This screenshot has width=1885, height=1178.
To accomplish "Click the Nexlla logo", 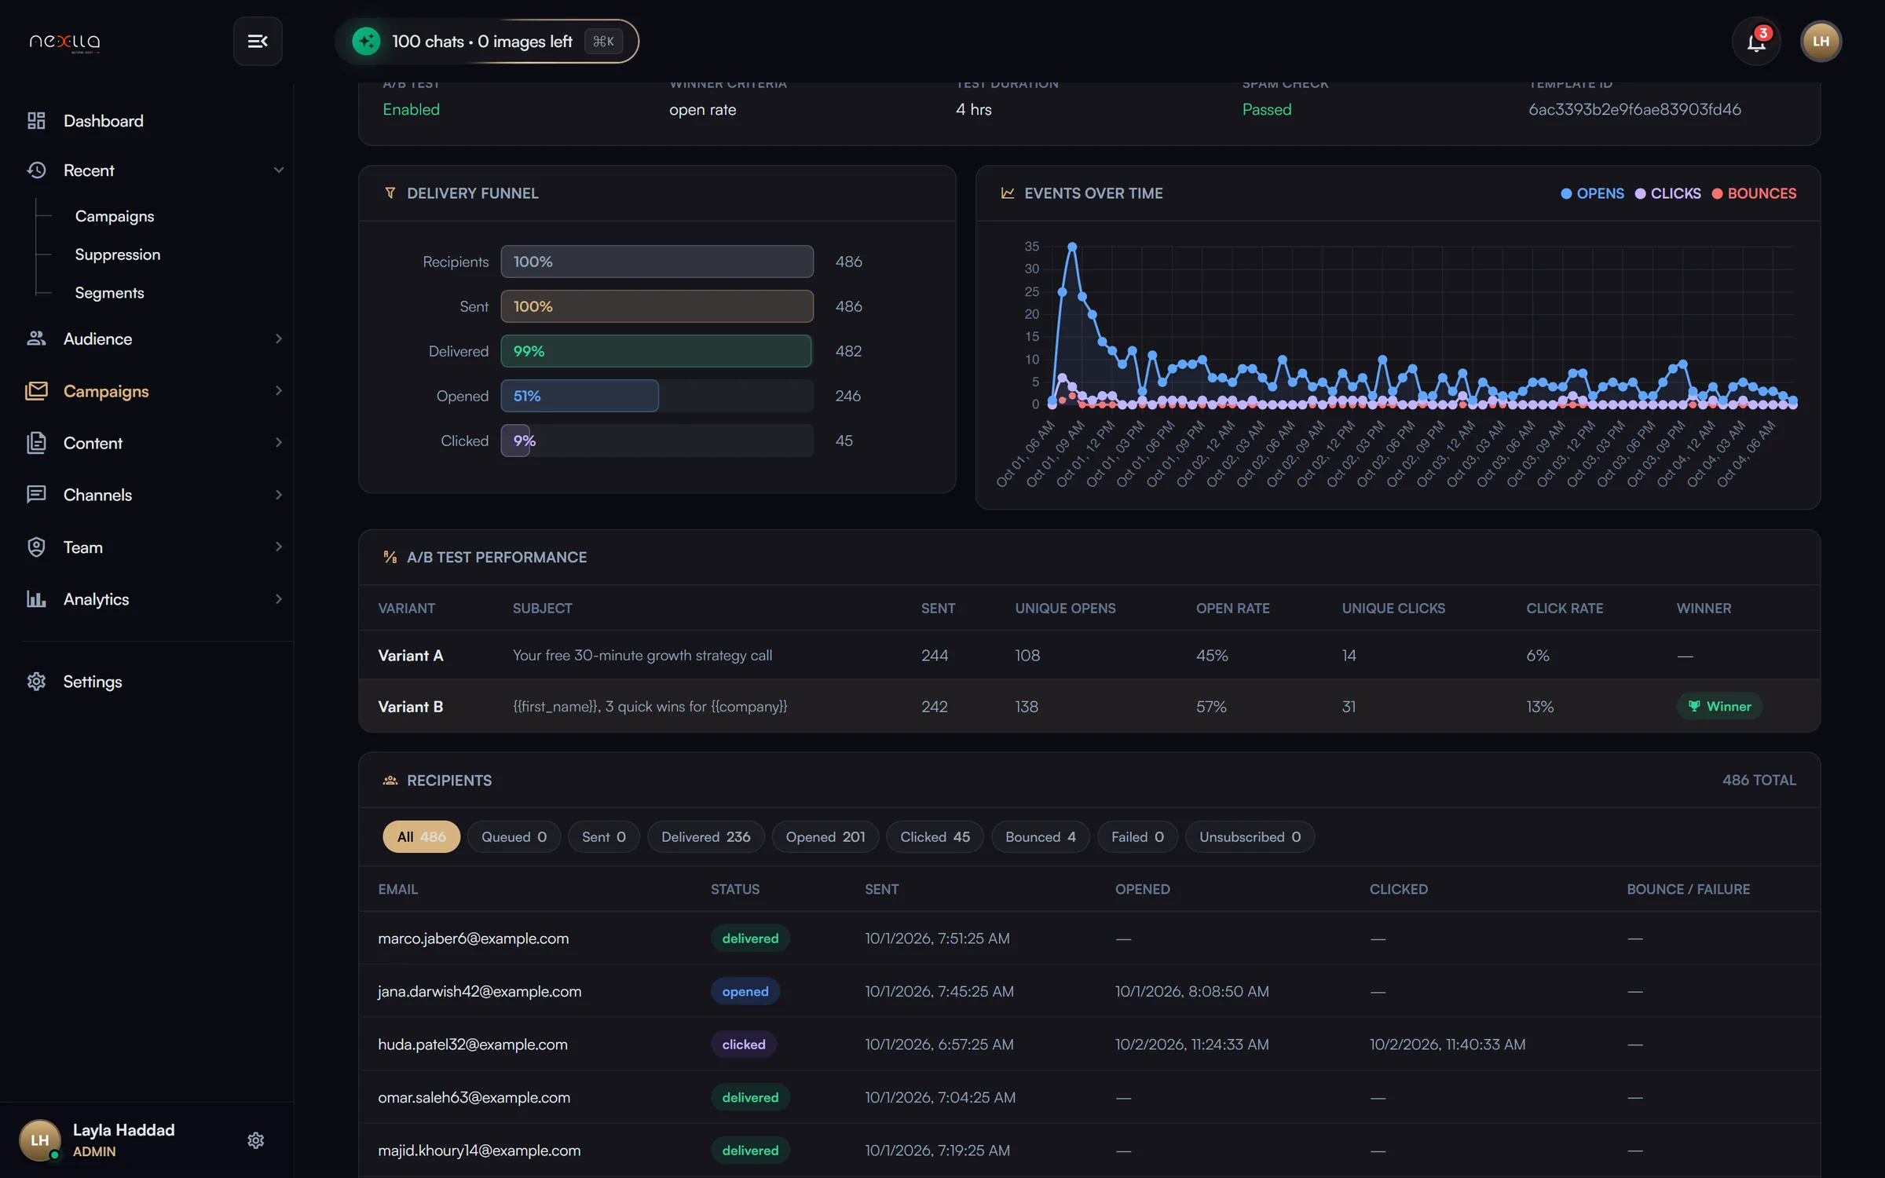I will [x=64, y=42].
